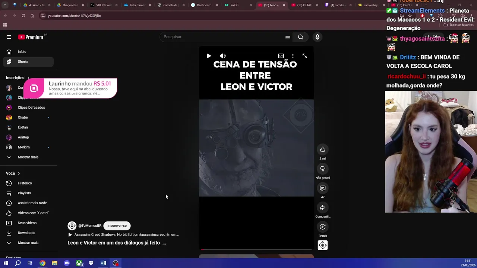Open the tab search dropdown arrow
The height and width of the screenshot is (268, 477).
[5, 5]
